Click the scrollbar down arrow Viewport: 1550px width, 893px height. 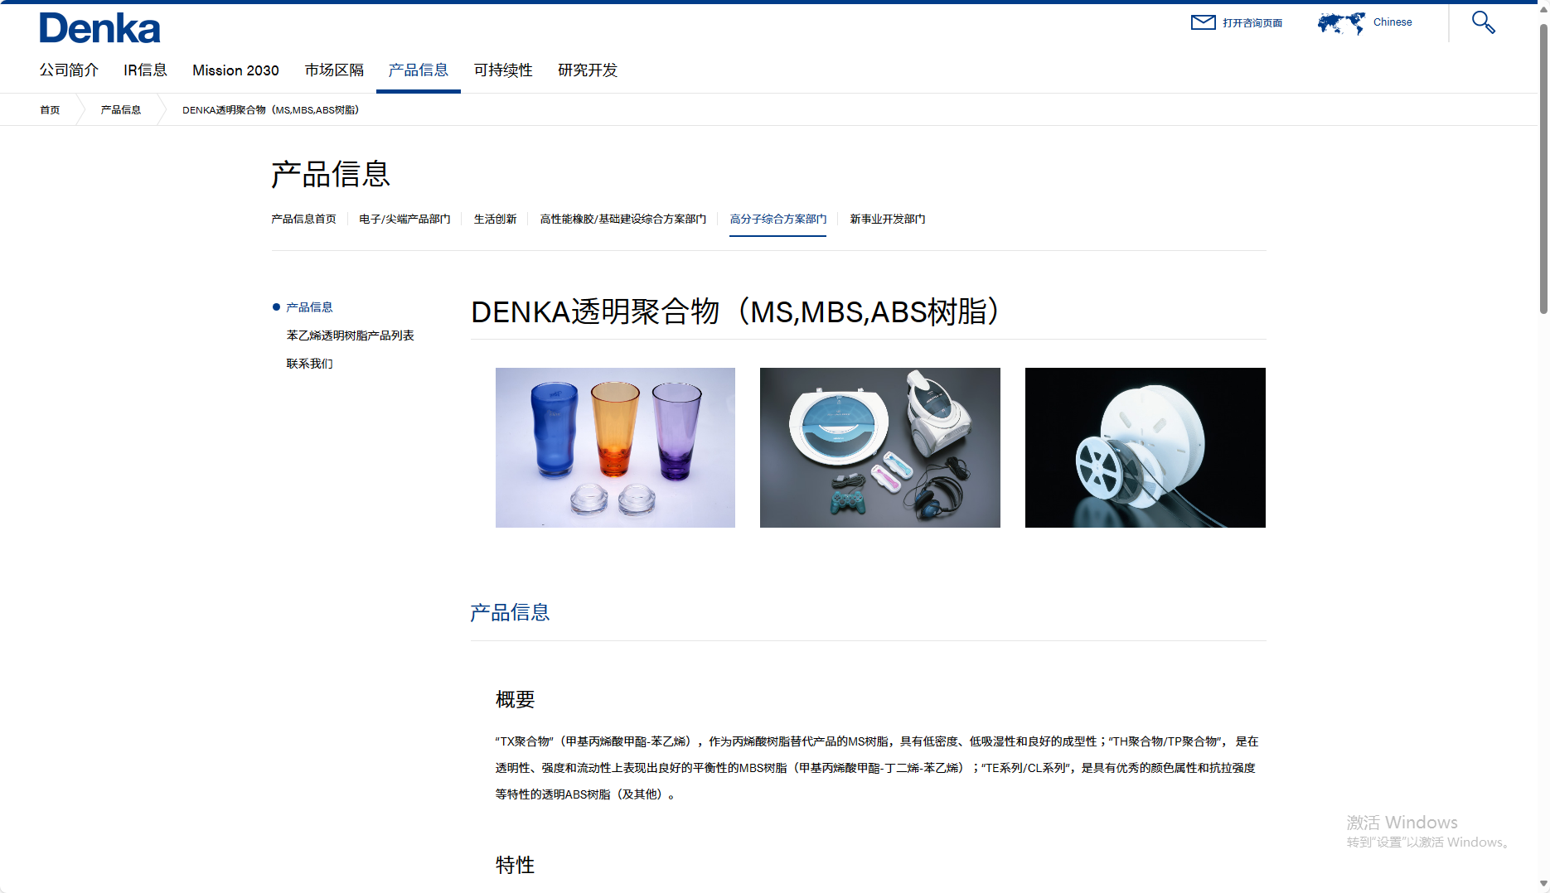point(1543,884)
